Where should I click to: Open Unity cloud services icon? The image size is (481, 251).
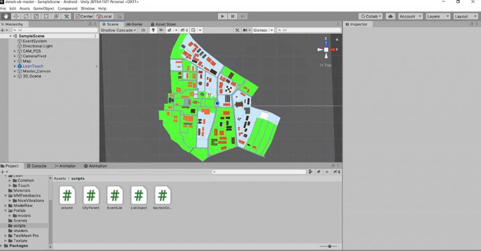click(390, 16)
